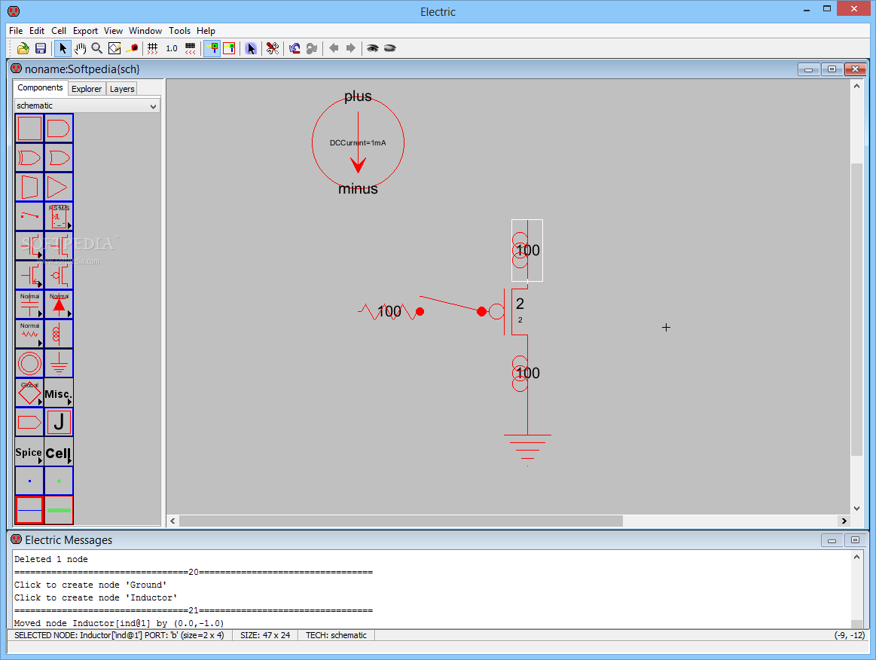Open the Cell menu

[x=59, y=31]
